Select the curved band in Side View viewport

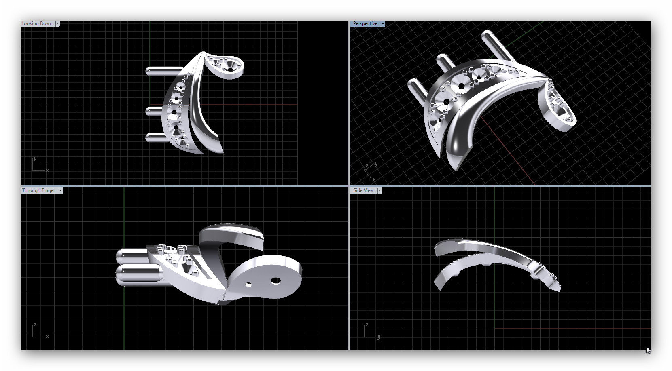click(x=497, y=265)
